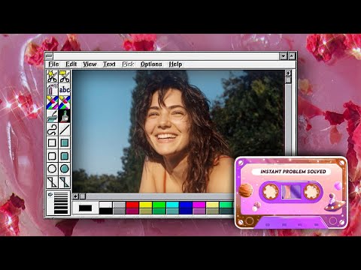Pick the light gray palette color
The height and width of the screenshot is (270, 361).
[119, 205]
